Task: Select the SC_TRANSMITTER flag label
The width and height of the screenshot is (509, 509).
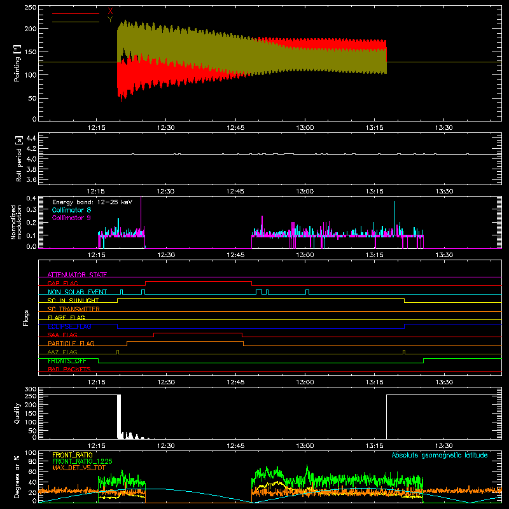Action: tap(74, 309)
